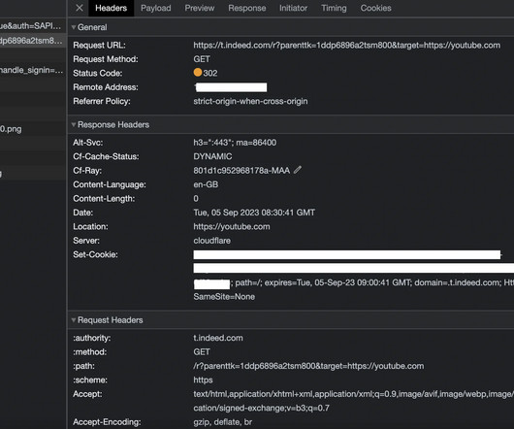Click the Remote Address label
The width and height of the screenshot is (514, 429).
(x=106, y=87)
